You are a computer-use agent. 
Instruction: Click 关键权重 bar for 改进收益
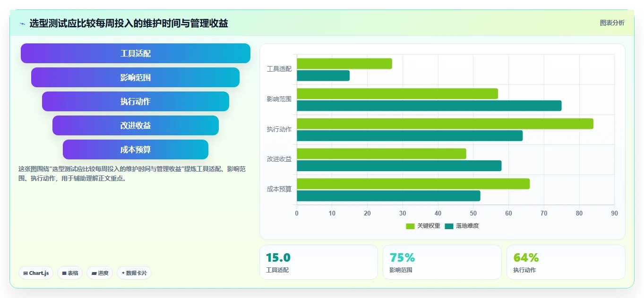[381, 154]
